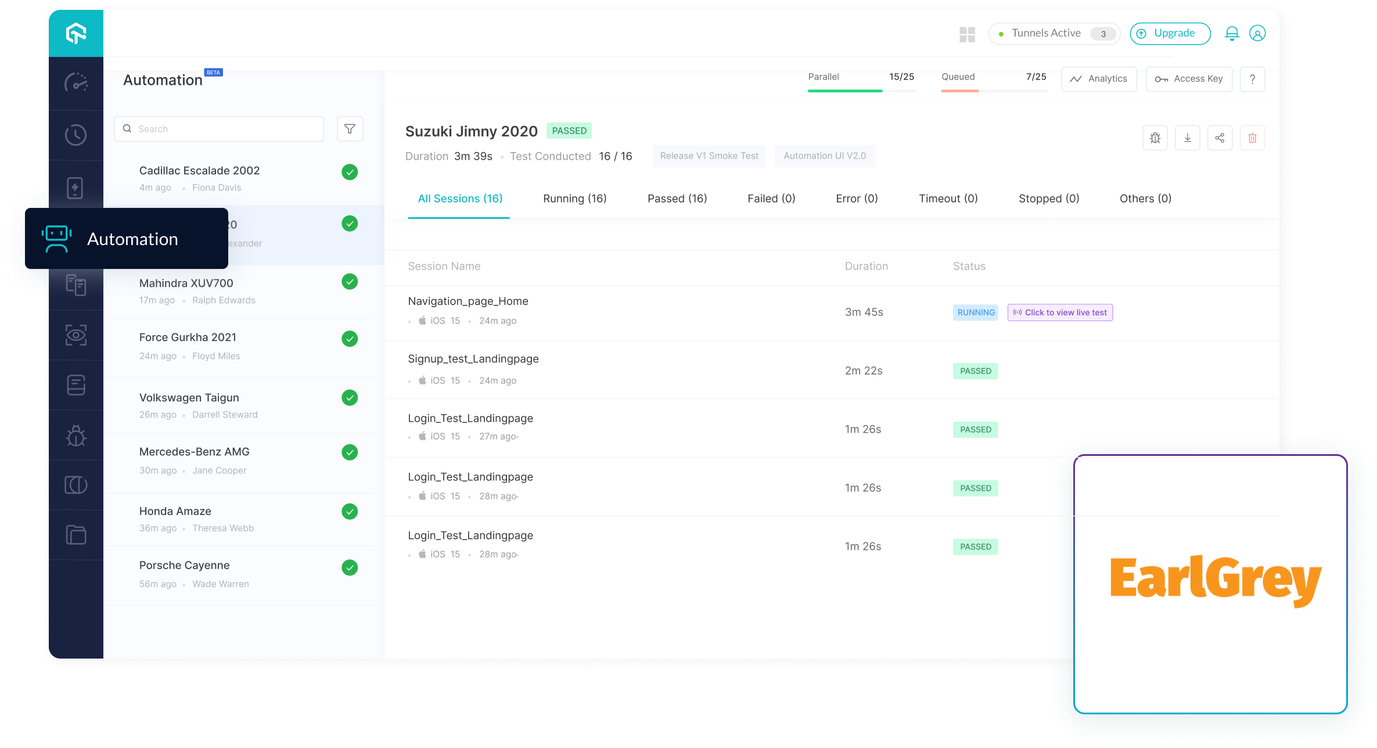Click green check next to Honda Amaze
Screen dimensions: 1377x748
click(x=350, y=512)
